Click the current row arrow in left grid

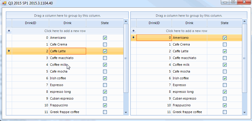[x=9, y=51]
